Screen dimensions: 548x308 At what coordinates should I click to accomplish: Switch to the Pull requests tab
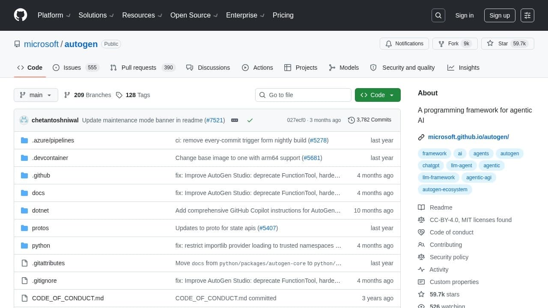tap(143, 68)
